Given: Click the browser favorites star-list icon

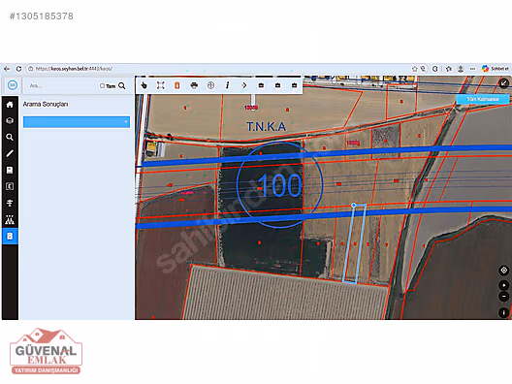Looking at the screenshot, I should pos(449,69).
